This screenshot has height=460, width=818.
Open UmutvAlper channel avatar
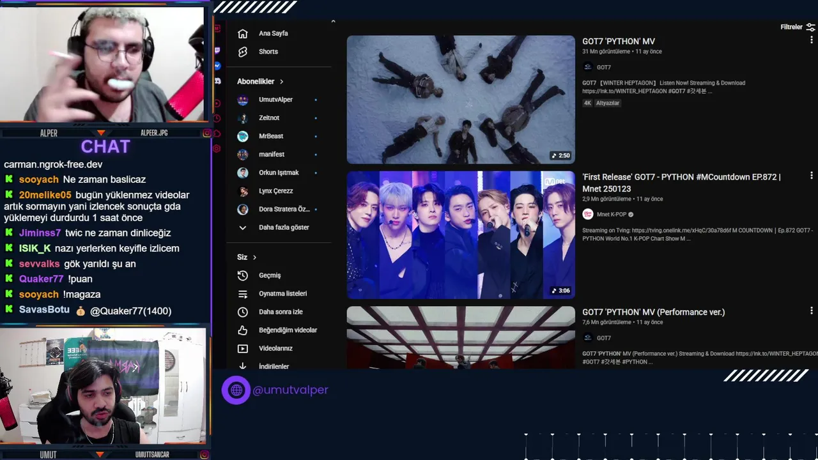coord(242,100)
